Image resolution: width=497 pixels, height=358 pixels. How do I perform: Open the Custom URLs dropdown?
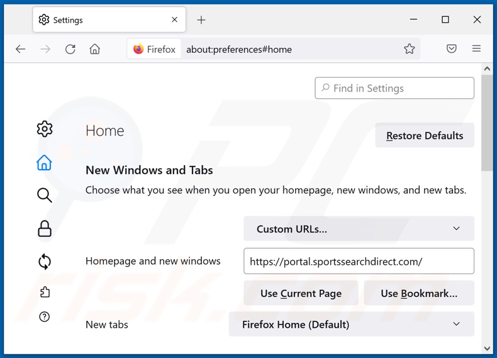(359, 229)
